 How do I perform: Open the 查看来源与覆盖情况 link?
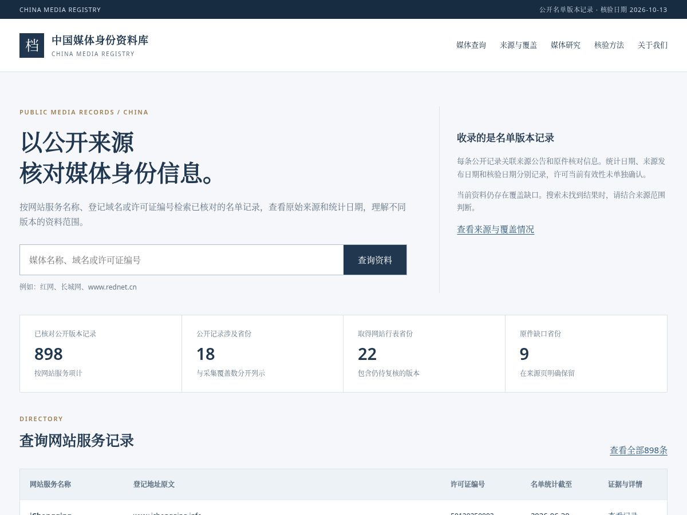tap(495, 229)
